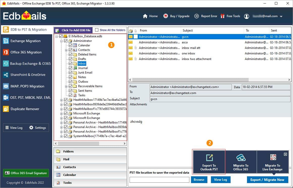This screenshot has height=188, width=293.
Task: Expand the Contacts folder node
Action: (x=66, y=50)
